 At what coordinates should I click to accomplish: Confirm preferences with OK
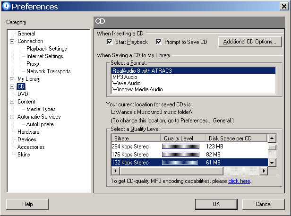pyautogui.click(x=216, y=204)
